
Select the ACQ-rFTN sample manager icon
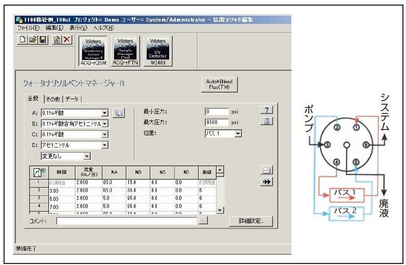(x=125, y=51)
